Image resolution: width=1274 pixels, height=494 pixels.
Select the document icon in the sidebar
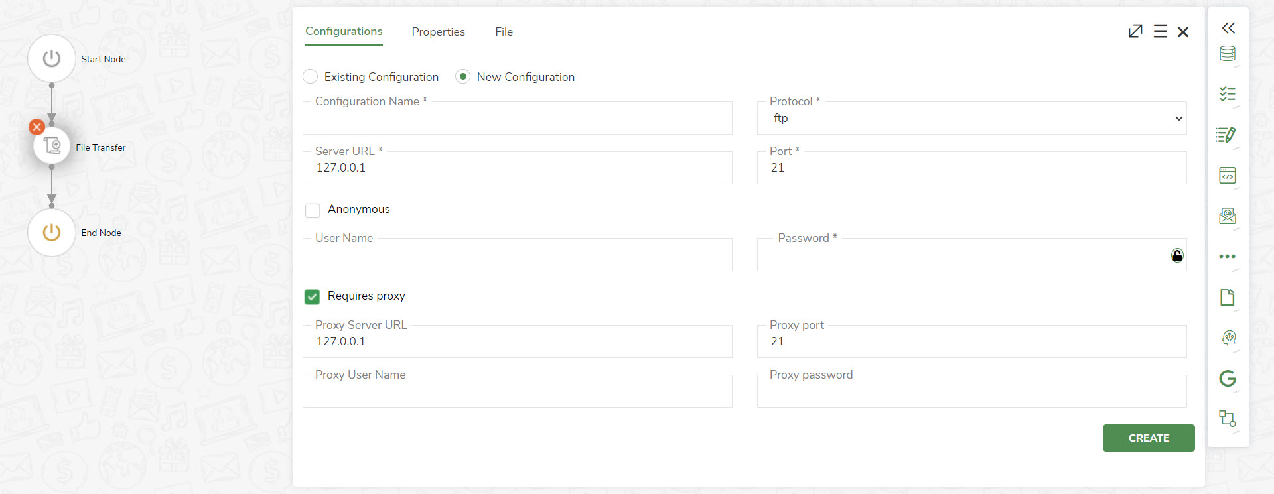coord(1228,298)
